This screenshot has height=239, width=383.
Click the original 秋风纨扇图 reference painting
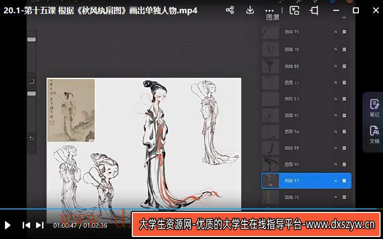(71, 110)
